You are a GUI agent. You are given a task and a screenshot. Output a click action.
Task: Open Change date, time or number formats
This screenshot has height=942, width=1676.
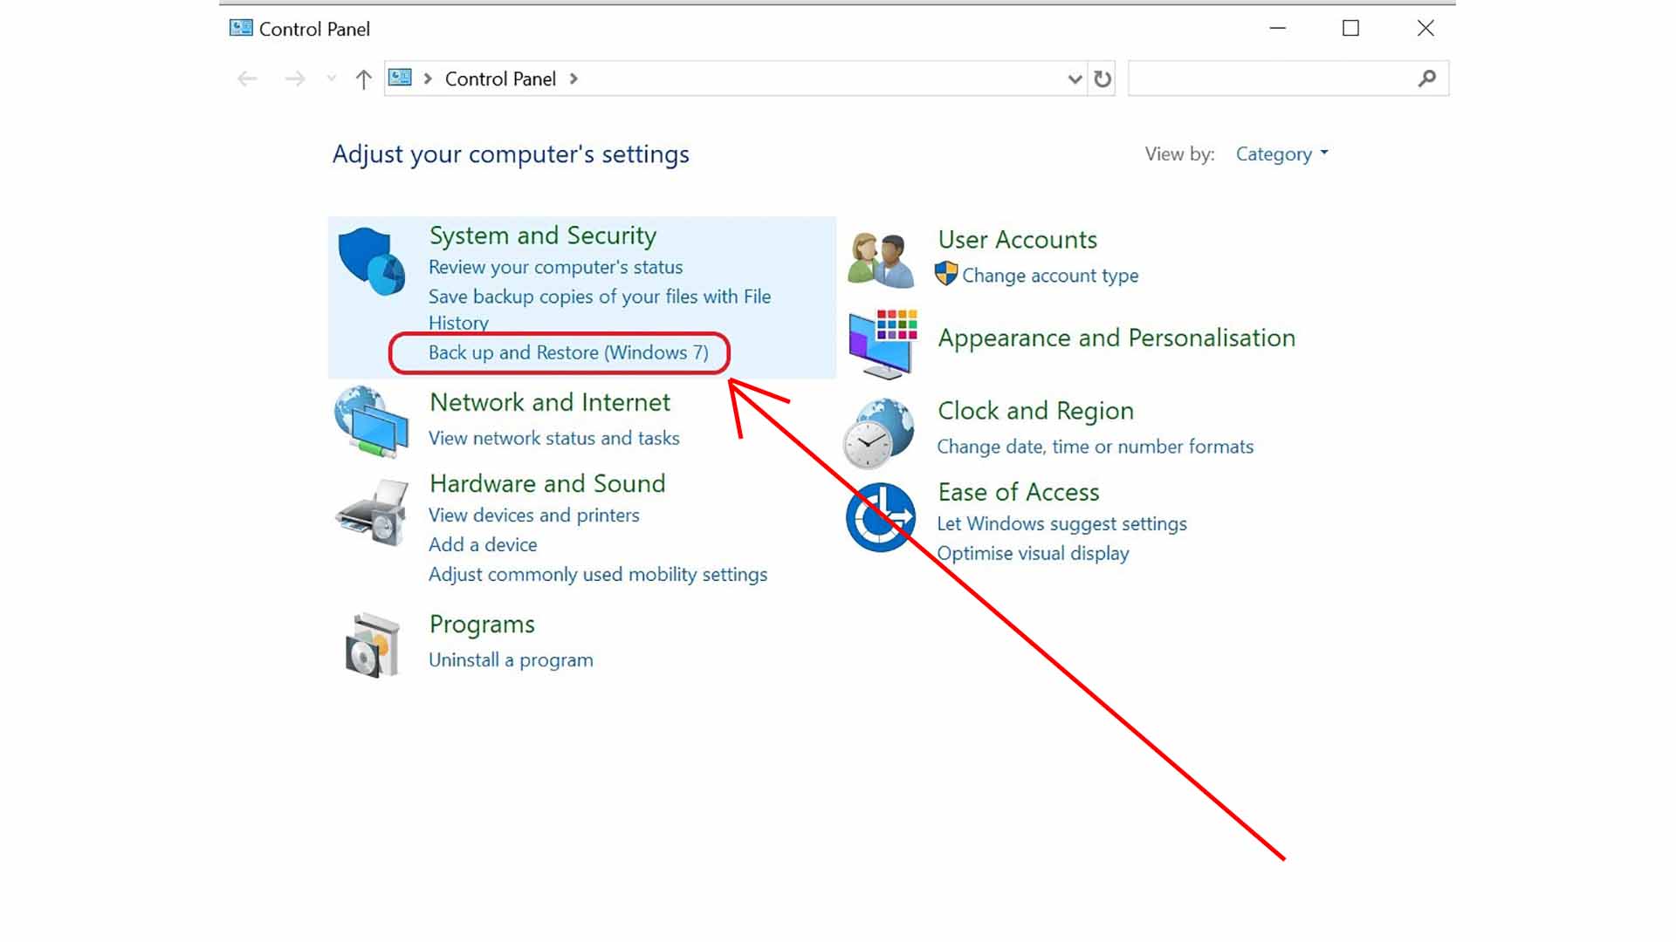1095,447
